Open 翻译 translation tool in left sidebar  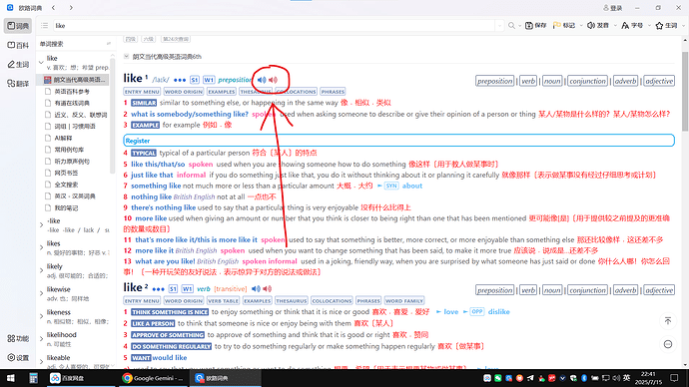[x=18, y=84]
